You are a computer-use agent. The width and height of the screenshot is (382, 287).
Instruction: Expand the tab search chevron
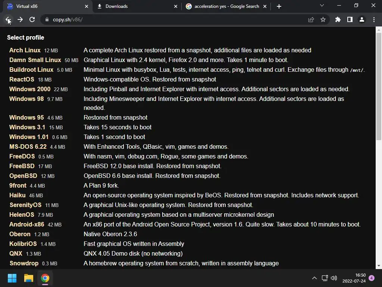(322, 5)
